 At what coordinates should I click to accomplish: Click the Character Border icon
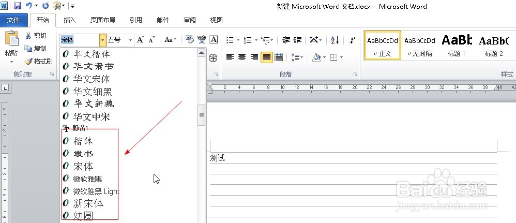pos(214,40)
